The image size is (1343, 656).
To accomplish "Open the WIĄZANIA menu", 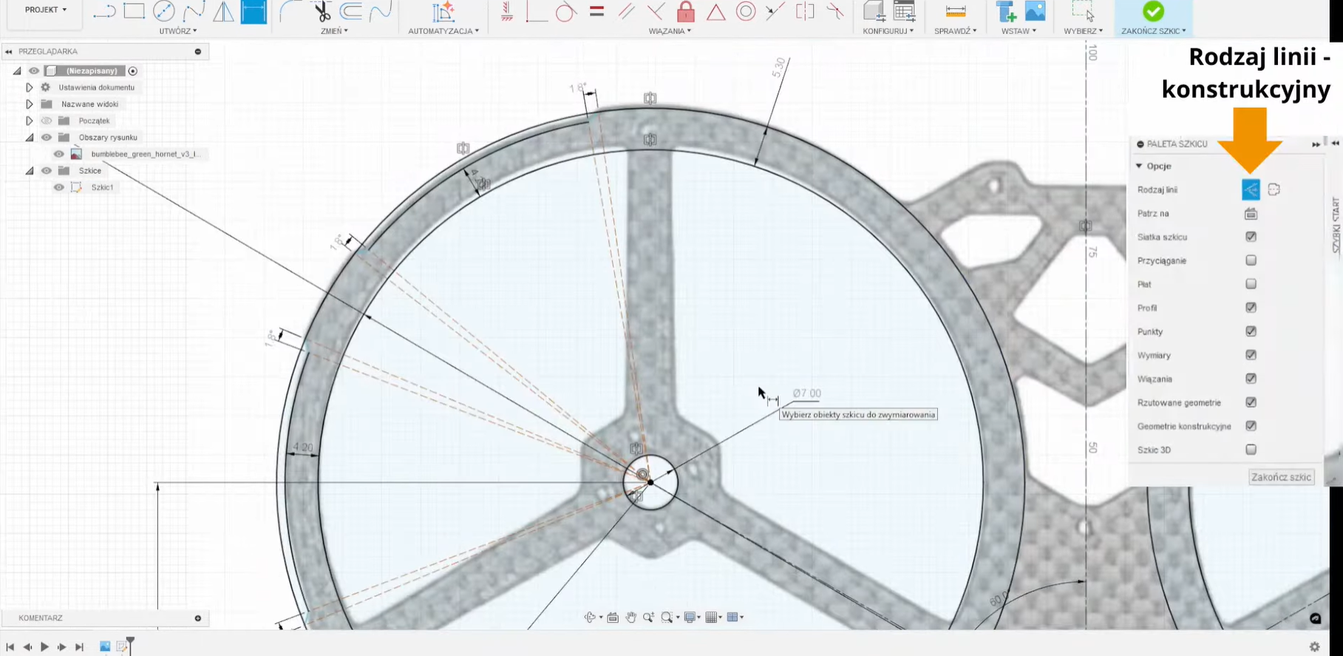I will coord(670,31).
